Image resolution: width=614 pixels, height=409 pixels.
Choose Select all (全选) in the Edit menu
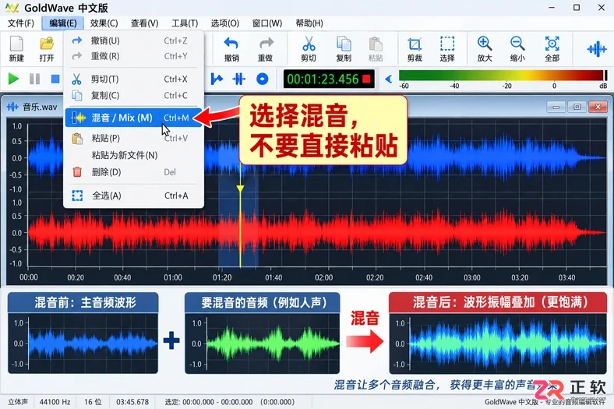pos(133,196)
